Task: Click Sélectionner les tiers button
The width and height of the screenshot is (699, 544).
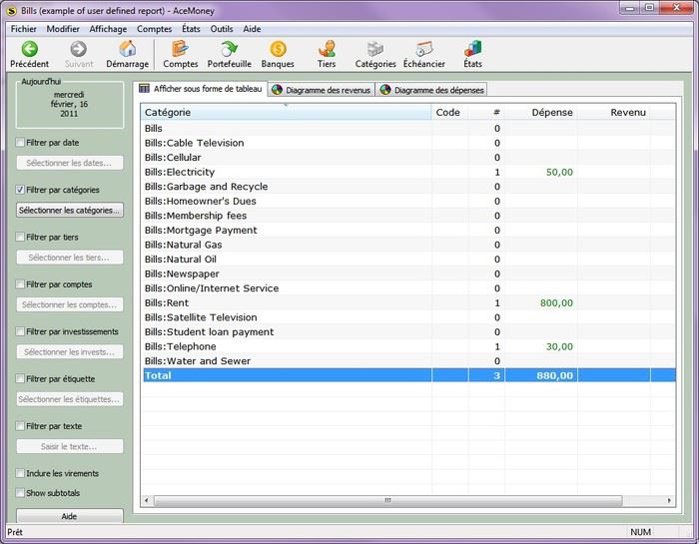Action: [70, 258]
